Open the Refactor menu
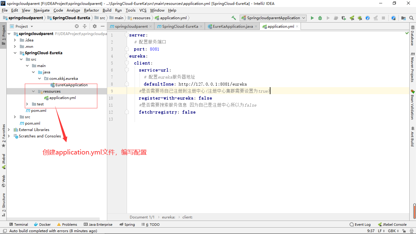Screen dimensions: 416x234 coord(92,10)
